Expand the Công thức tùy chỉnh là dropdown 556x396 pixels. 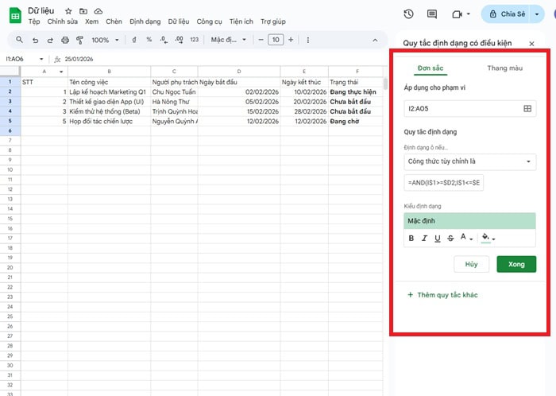[x=469, y=161]
